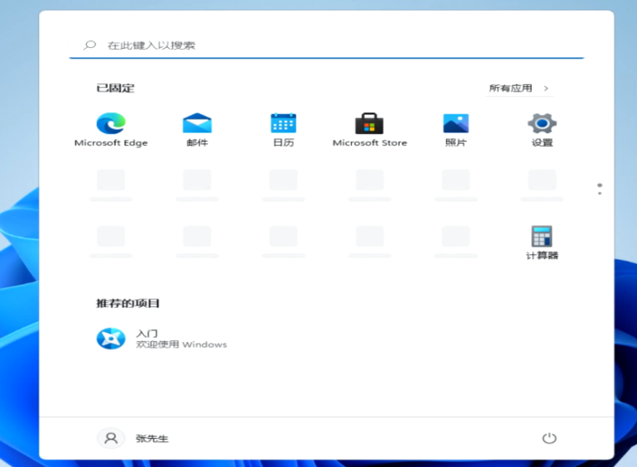
Task: Go to next pinned page dot
Action: [600, 194]
